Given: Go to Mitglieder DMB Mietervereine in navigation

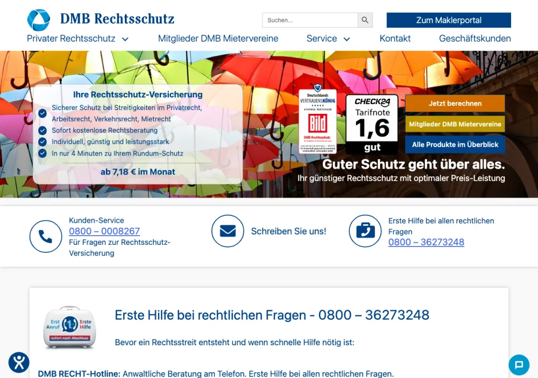Looking at the screenshot, I should (218, 38).
